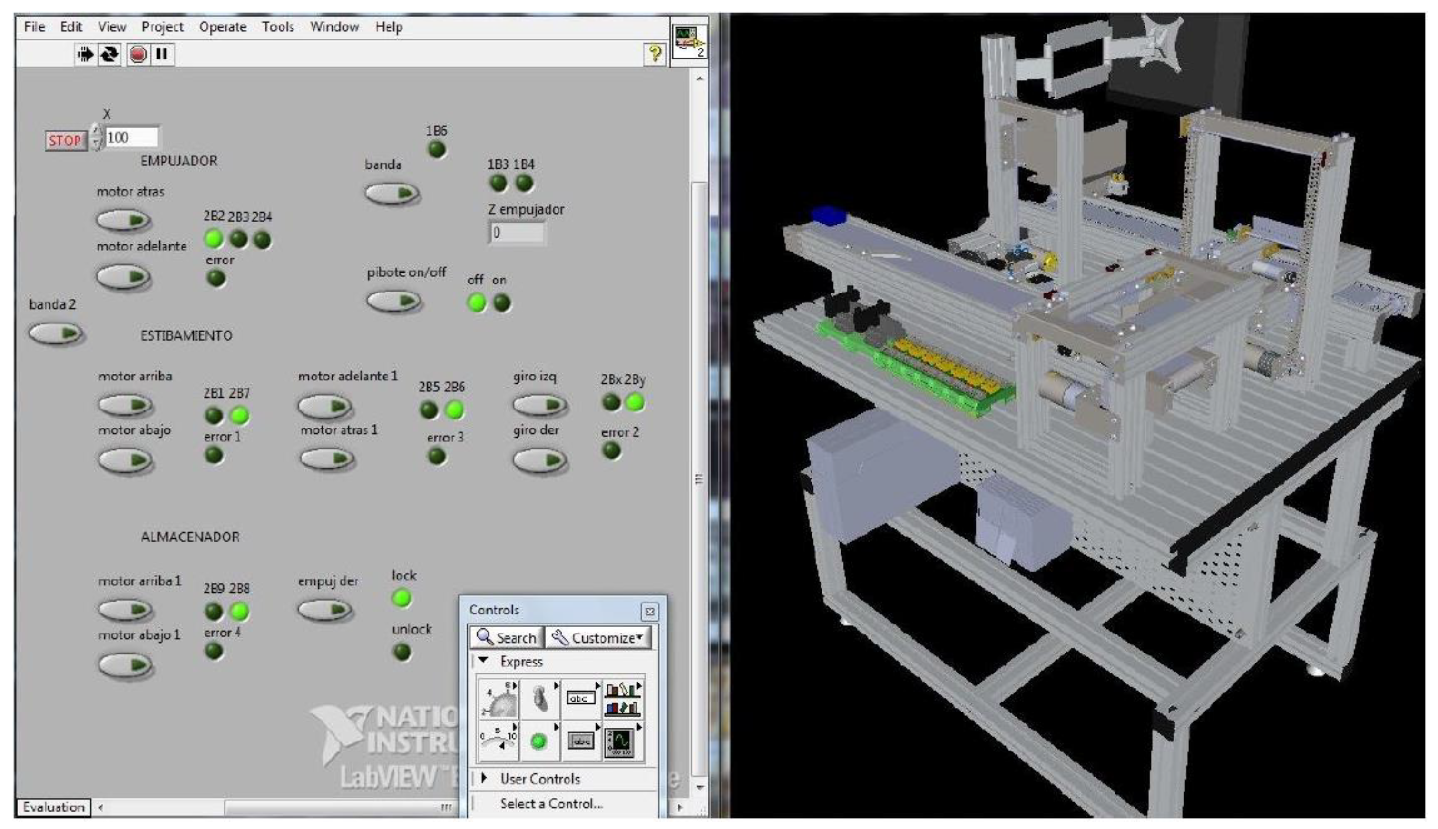Open the Customize dropdown

(598, 638)
